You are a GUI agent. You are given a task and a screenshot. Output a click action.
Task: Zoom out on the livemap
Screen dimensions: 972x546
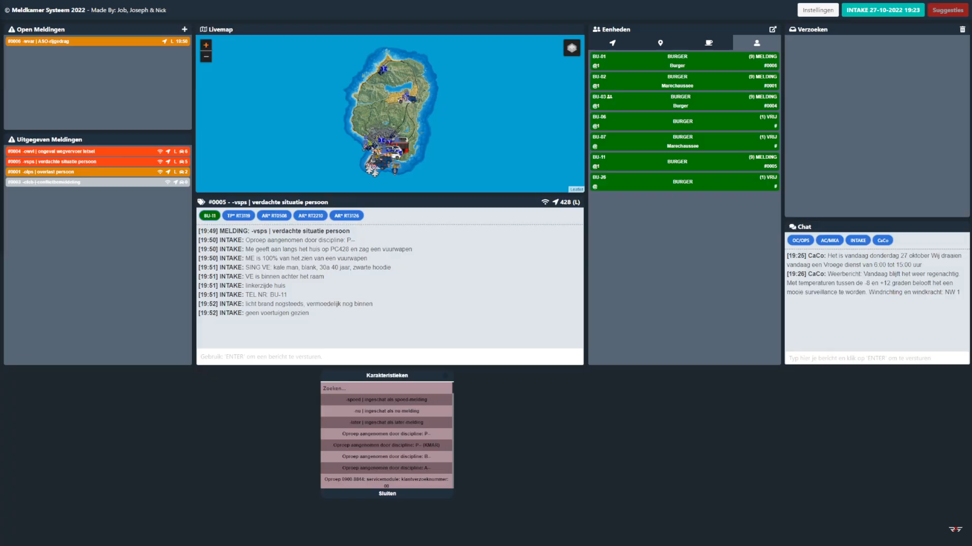[x=206, y=57]
